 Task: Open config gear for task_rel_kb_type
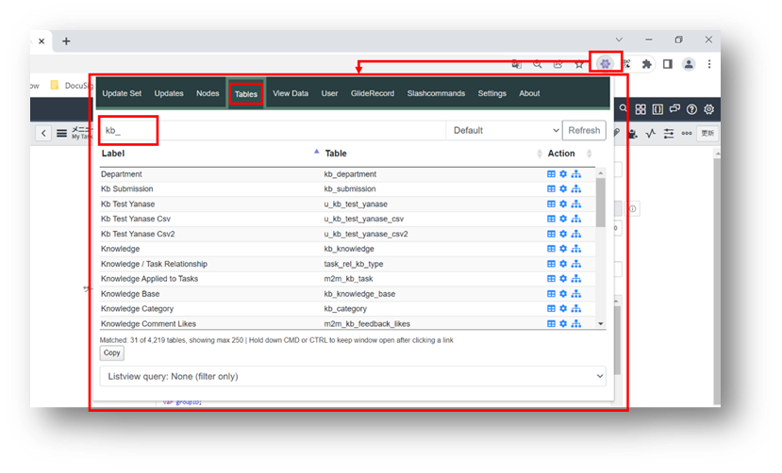pos(563,264)
